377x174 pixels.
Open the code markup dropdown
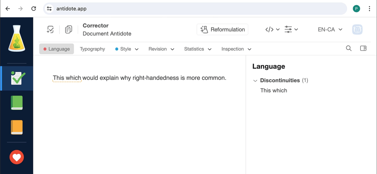pos(272,30)
